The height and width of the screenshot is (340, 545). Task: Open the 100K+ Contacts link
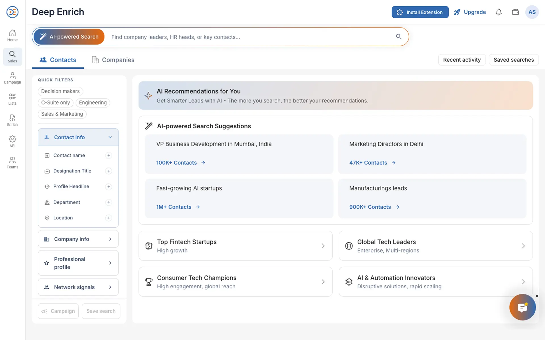point(181,163)
